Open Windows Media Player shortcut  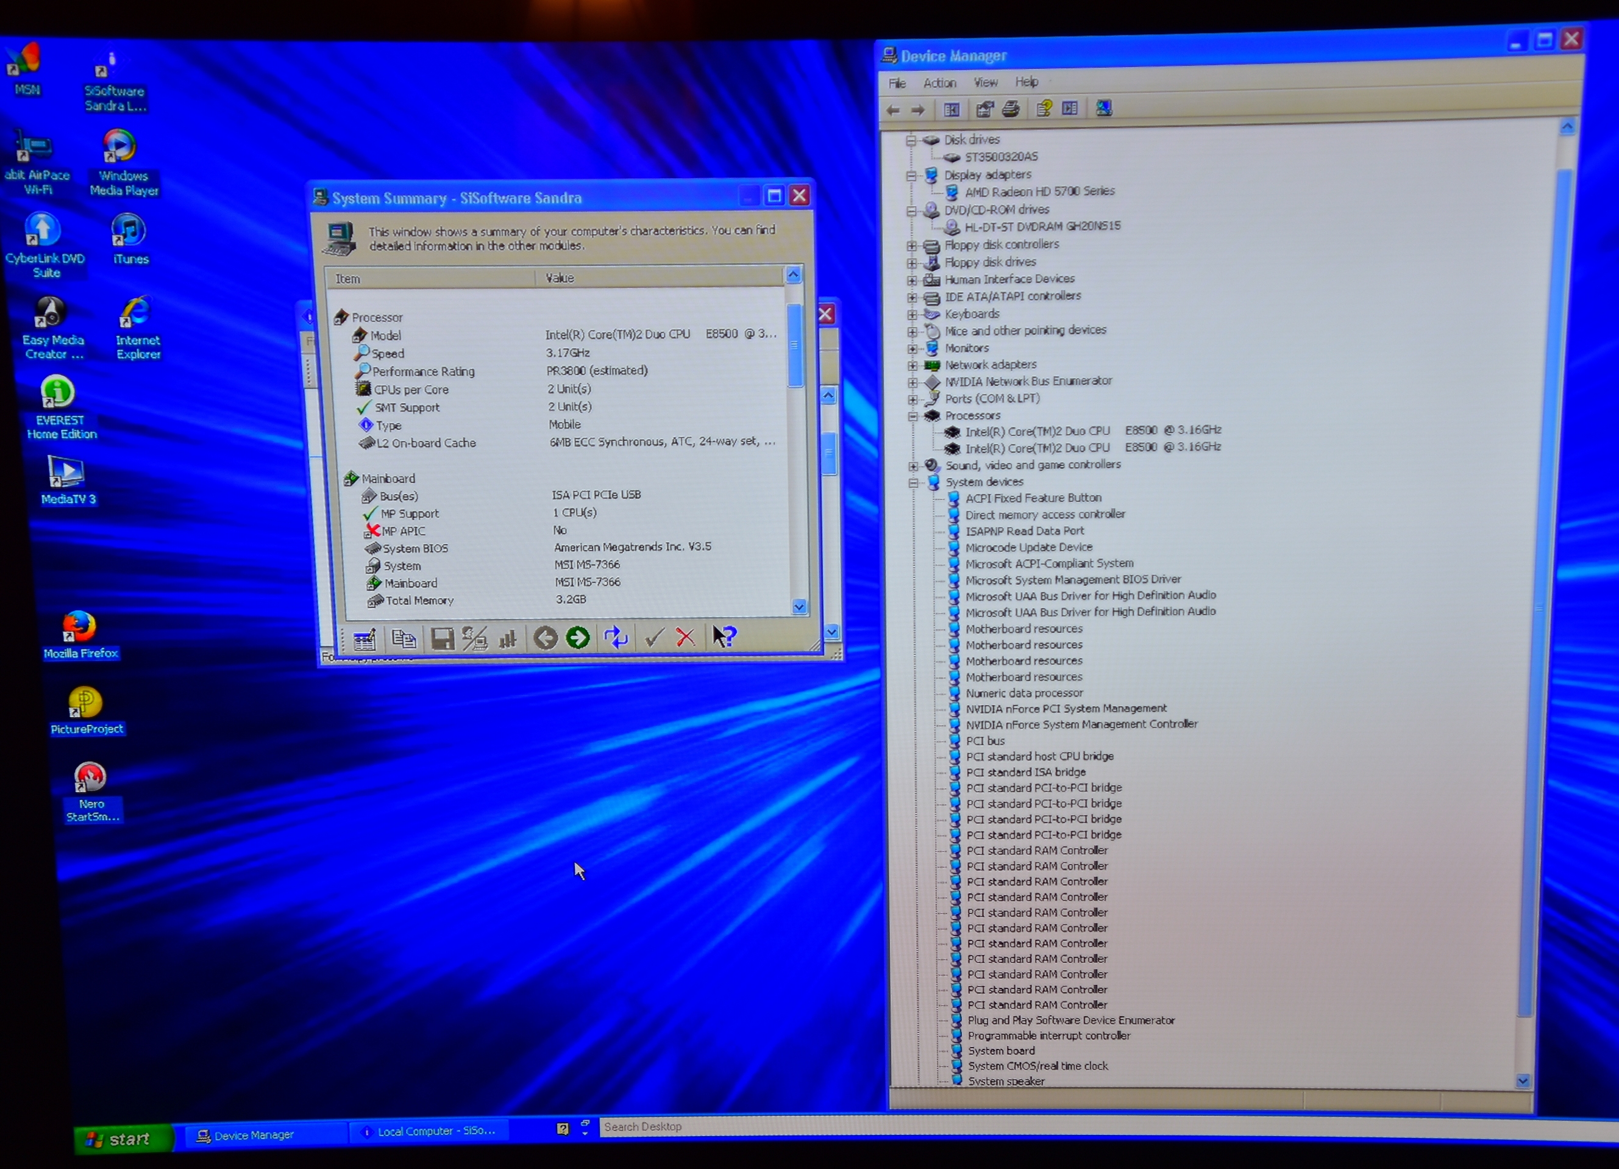pos(123,163)
